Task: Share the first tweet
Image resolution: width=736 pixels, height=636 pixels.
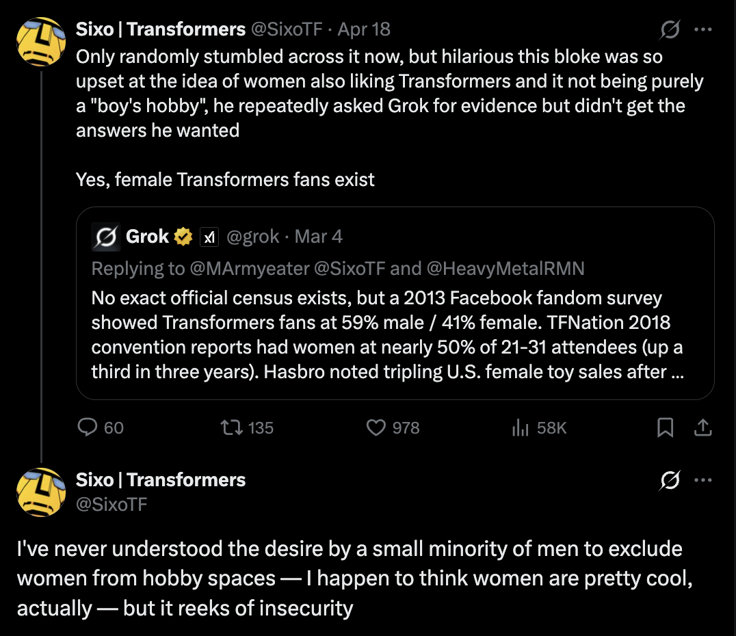Action: [x=702, y=427]
